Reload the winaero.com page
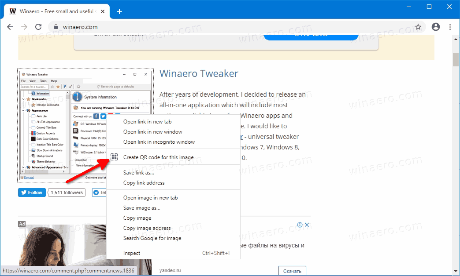Image resolution: width=460 pixels, height=276 pixels. click(38, 27)
